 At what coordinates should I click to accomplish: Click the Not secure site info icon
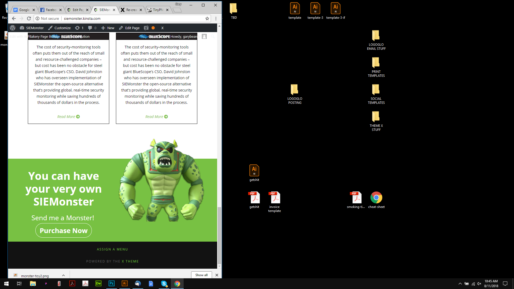coord(38,18)
